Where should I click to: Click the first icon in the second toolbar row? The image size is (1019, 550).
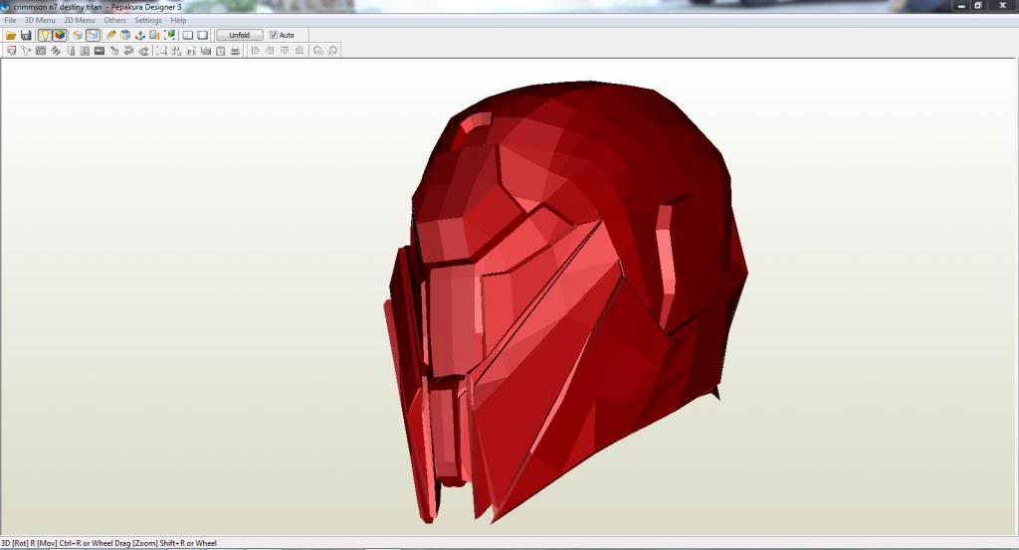pos(12,51)
